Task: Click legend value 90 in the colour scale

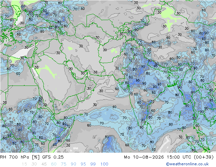Action: point(73,164)
